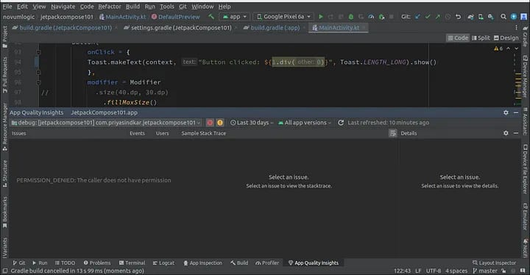Image resolution: width=530 pixels, height=275 pixels.
Task: Open Search Everywhere magnifier icon
Action: pyautogui.click(x=504, y=17)
